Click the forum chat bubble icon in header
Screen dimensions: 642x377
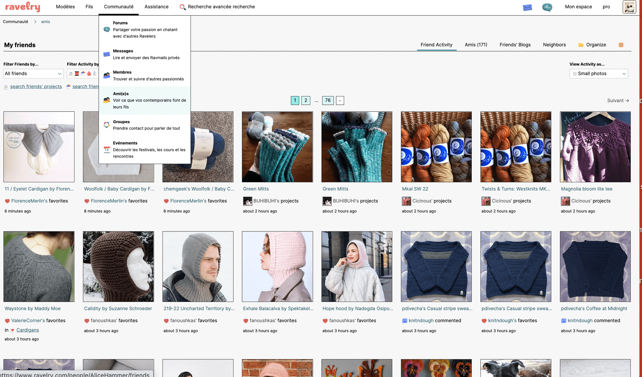[547, 7]
